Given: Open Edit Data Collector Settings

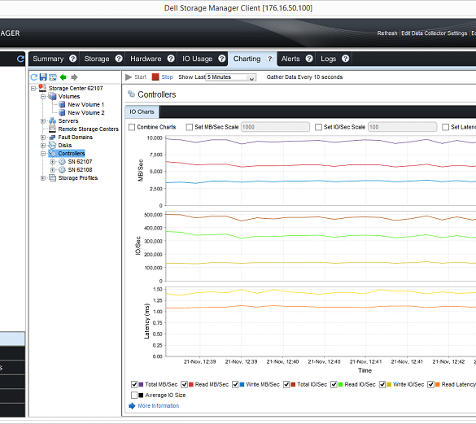Looking at the screenshot, I should click(435, 33).
